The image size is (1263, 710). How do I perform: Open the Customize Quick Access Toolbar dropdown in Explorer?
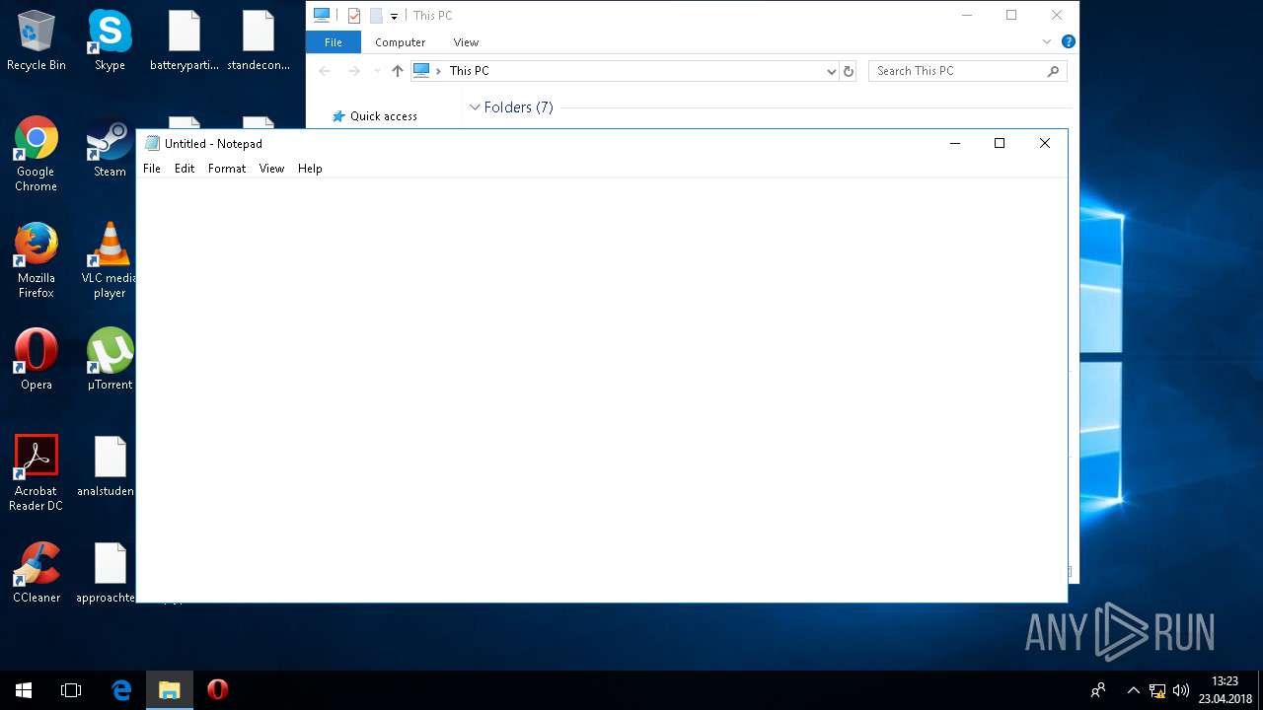(394, 16)
